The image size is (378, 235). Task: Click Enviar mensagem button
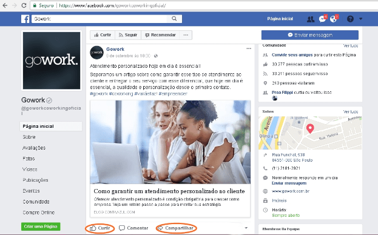310,35
